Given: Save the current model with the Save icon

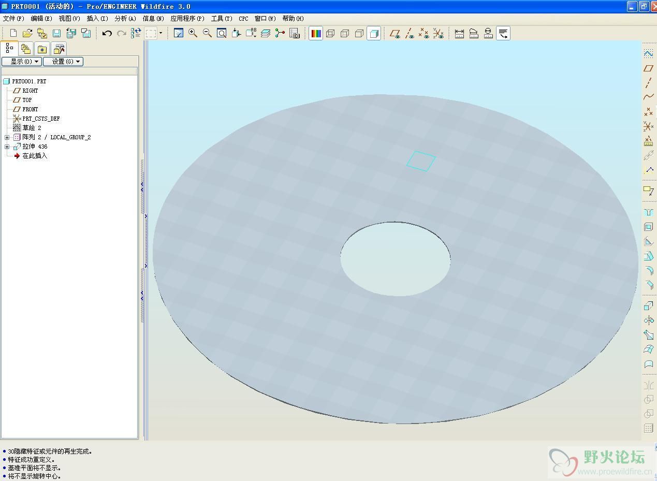Looking at the screenshot, I should (56, 33).
